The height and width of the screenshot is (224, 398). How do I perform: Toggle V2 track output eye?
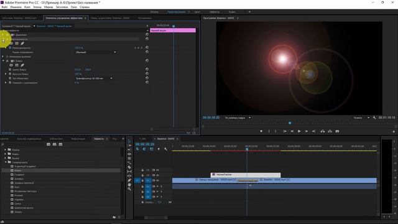coord(157,175)
